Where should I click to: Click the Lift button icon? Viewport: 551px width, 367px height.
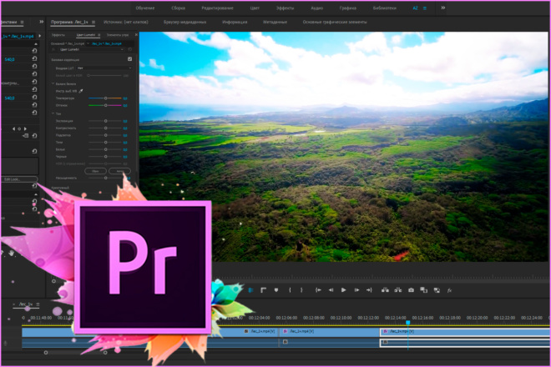pyautogui.click(x=385, y=290)
